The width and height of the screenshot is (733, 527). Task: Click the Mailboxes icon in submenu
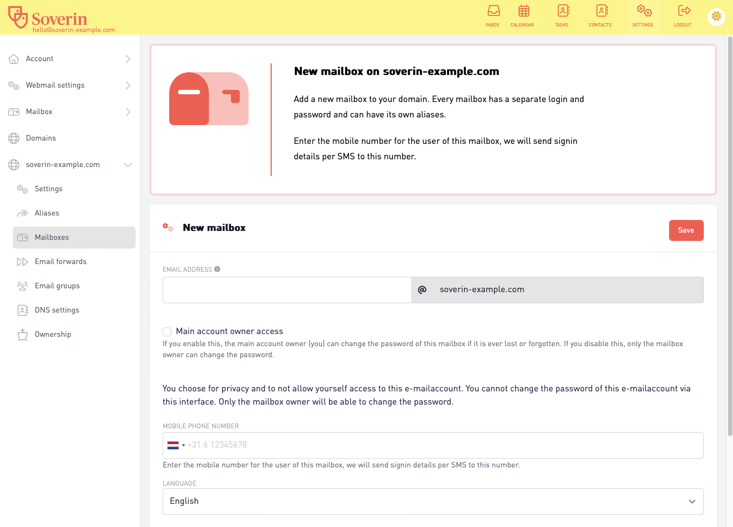[23, 238]
